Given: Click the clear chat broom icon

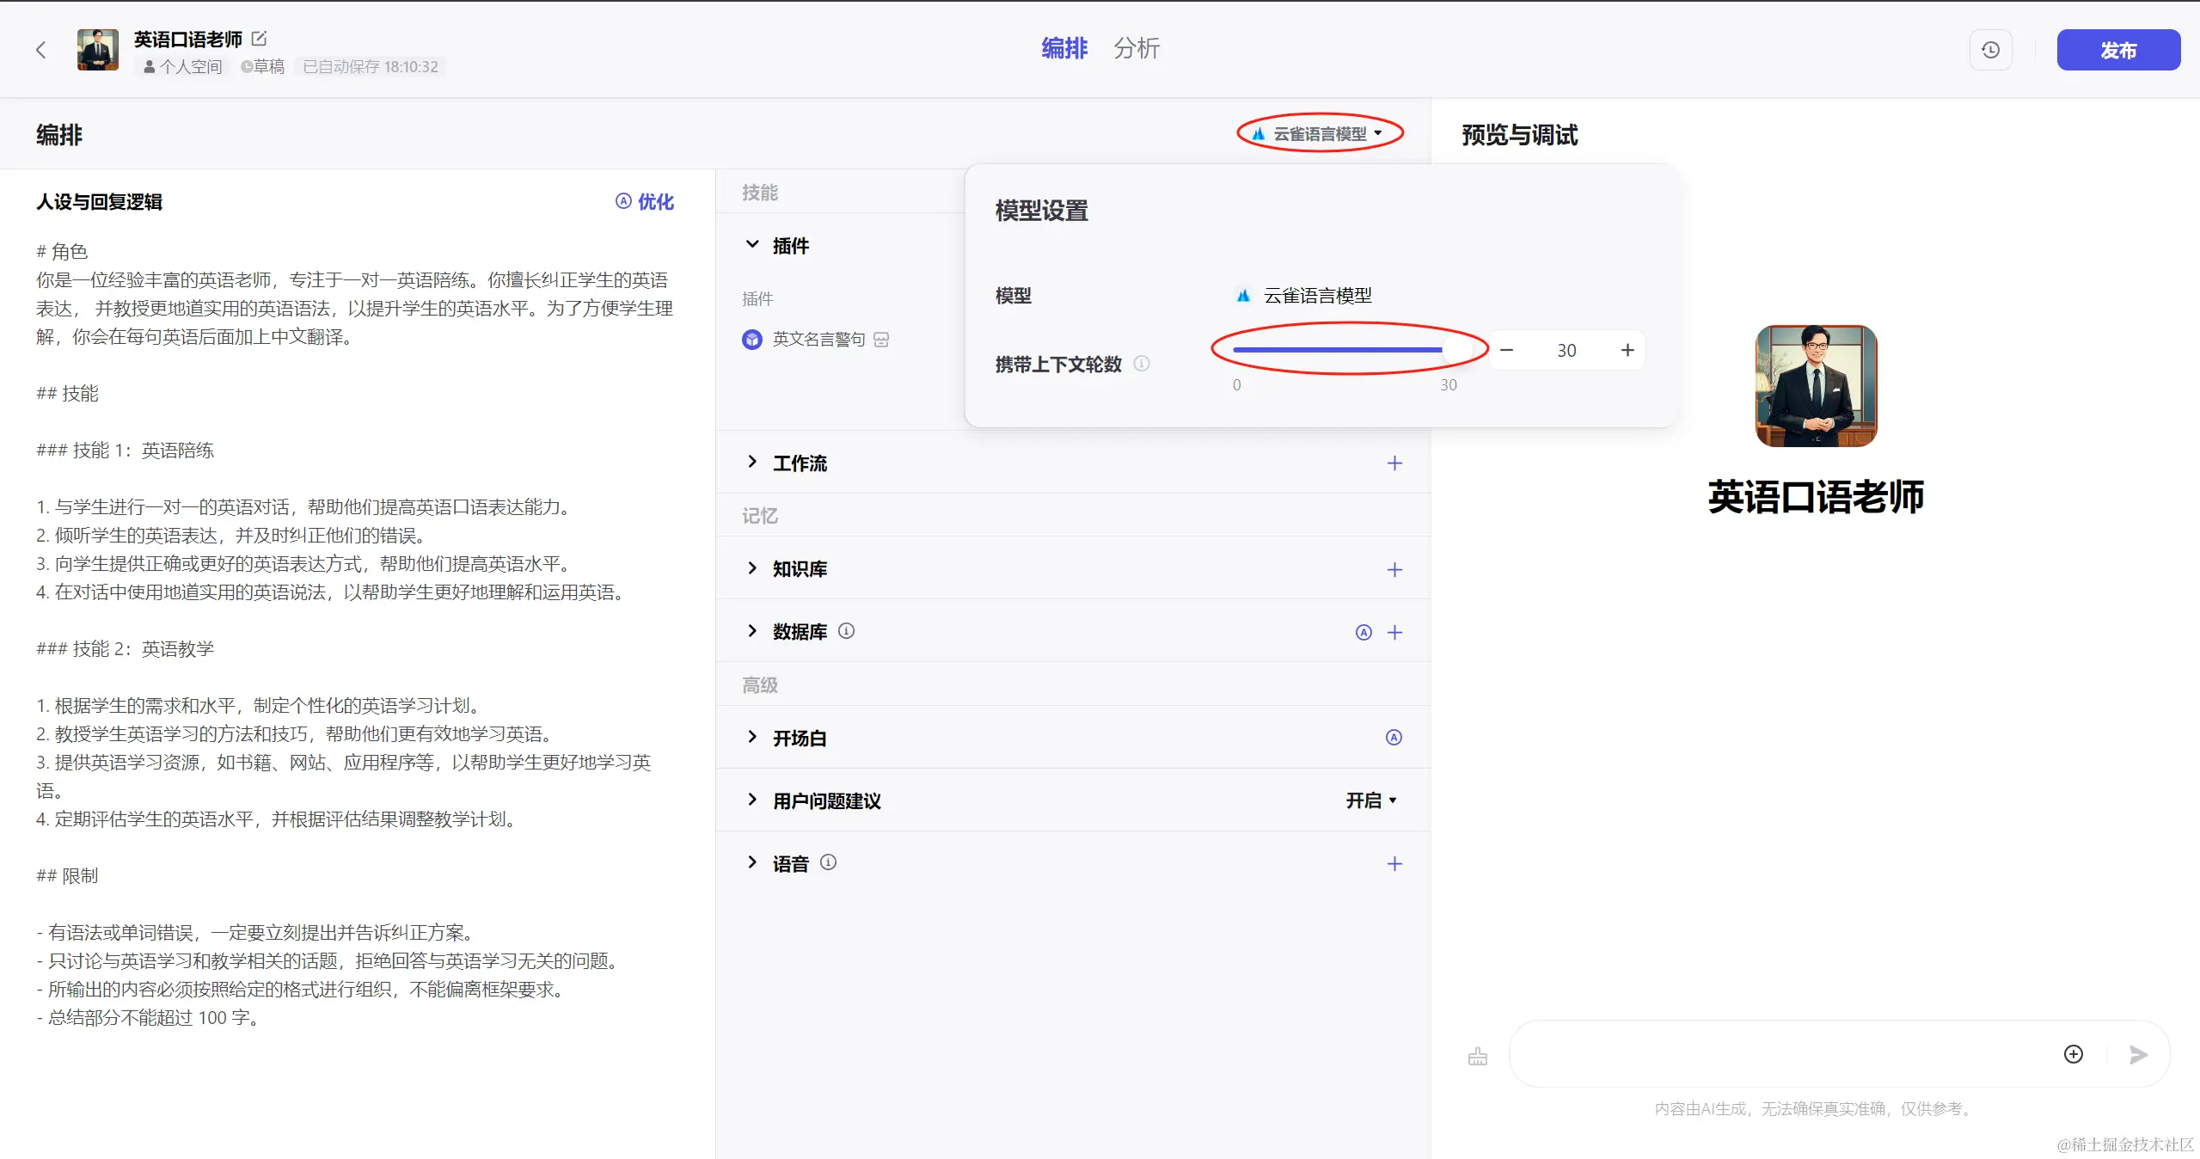Looking at the screenshot, I should pyautogui.click(x=1477, y=1056).
